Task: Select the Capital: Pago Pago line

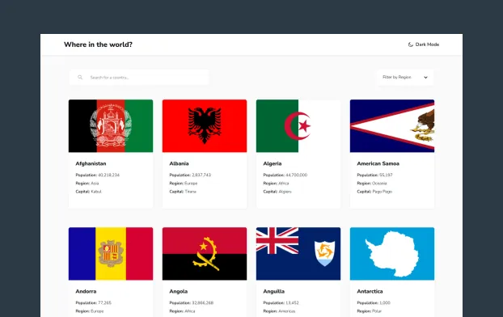Action: (x=374, y=192)
